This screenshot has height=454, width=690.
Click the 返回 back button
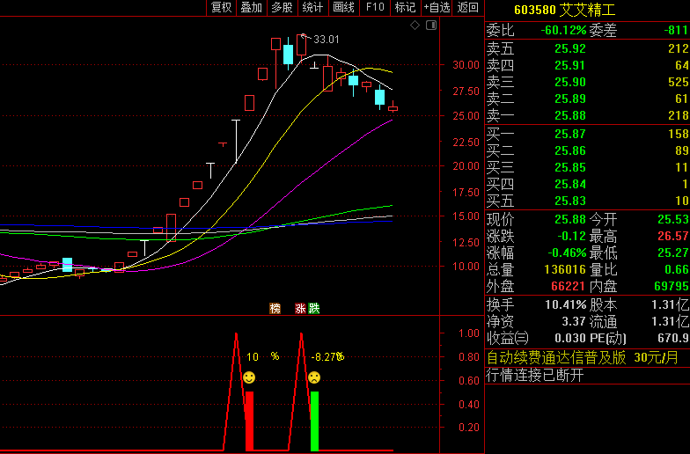(468, 7)
